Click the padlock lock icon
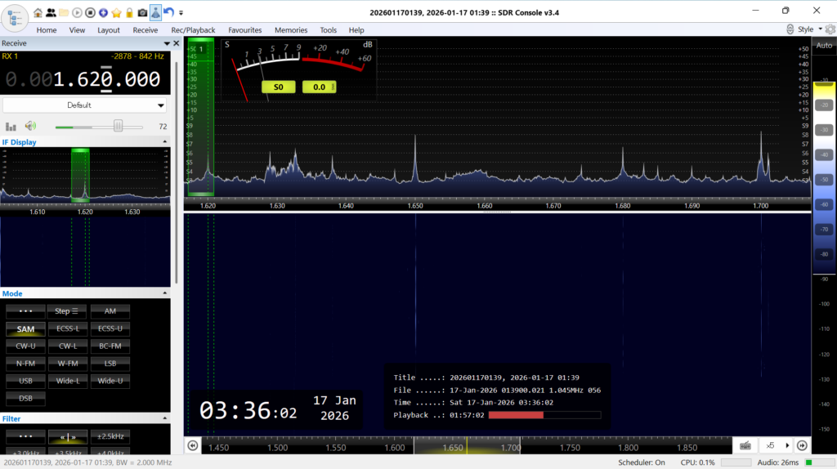Viewport: 837px width, 469px height. pyautogui.click(x=129, y=12)
